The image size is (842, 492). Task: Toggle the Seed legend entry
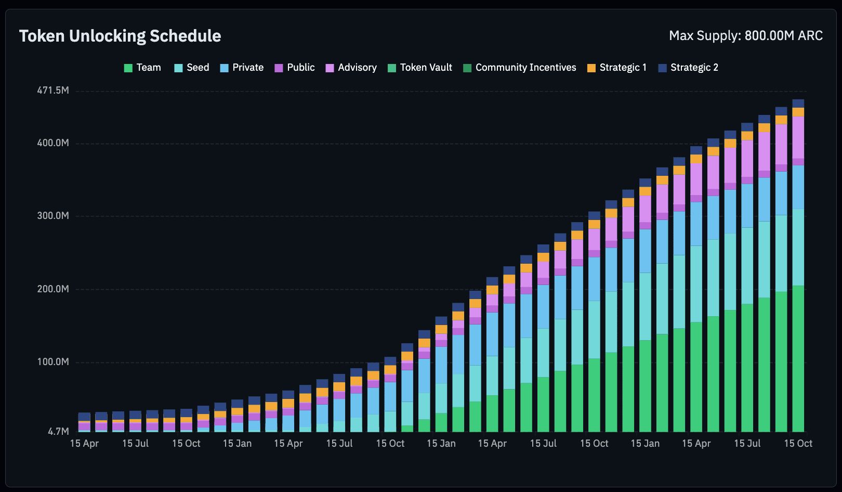click(191, 68)
